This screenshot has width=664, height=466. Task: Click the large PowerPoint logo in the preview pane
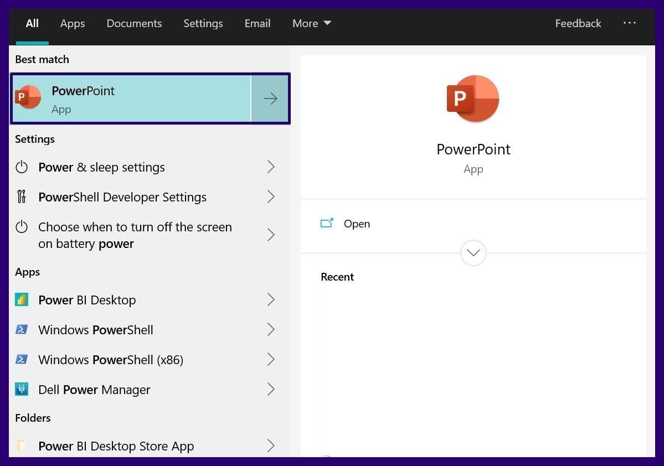473,99
